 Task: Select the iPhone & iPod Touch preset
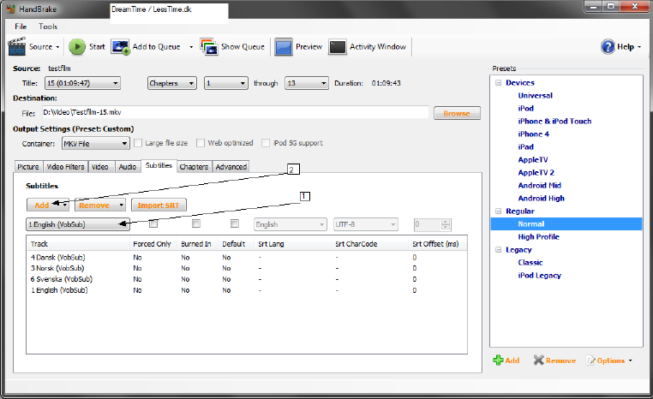554,121
